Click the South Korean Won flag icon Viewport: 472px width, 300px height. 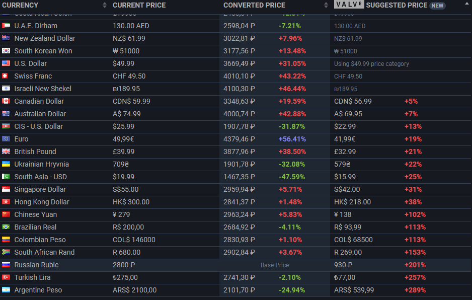(x=6, y=51)
